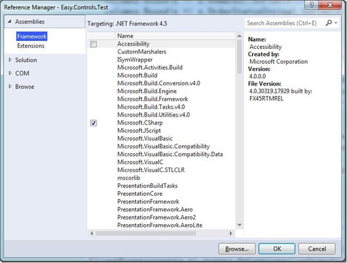Select the Extensions category
Image resolution: width=347 pixels, height=263 pixels.
[x=31, y=46]
